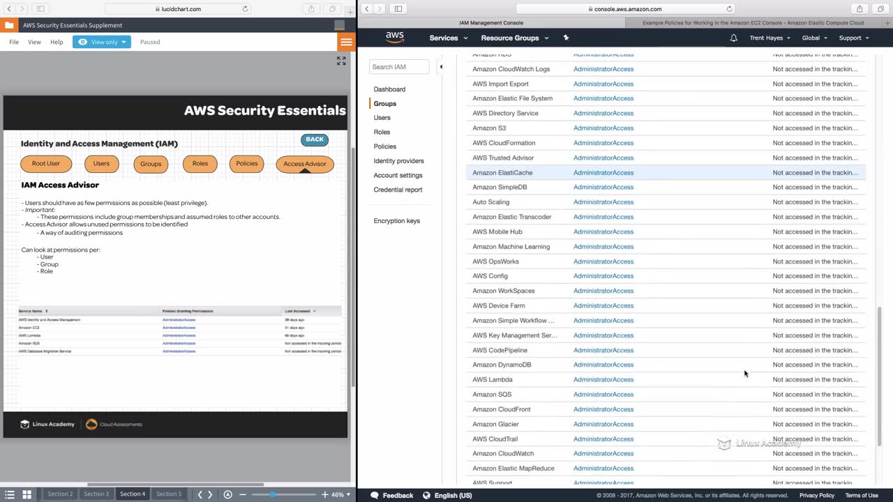Expand the AWS Services menu

(448, 38)
